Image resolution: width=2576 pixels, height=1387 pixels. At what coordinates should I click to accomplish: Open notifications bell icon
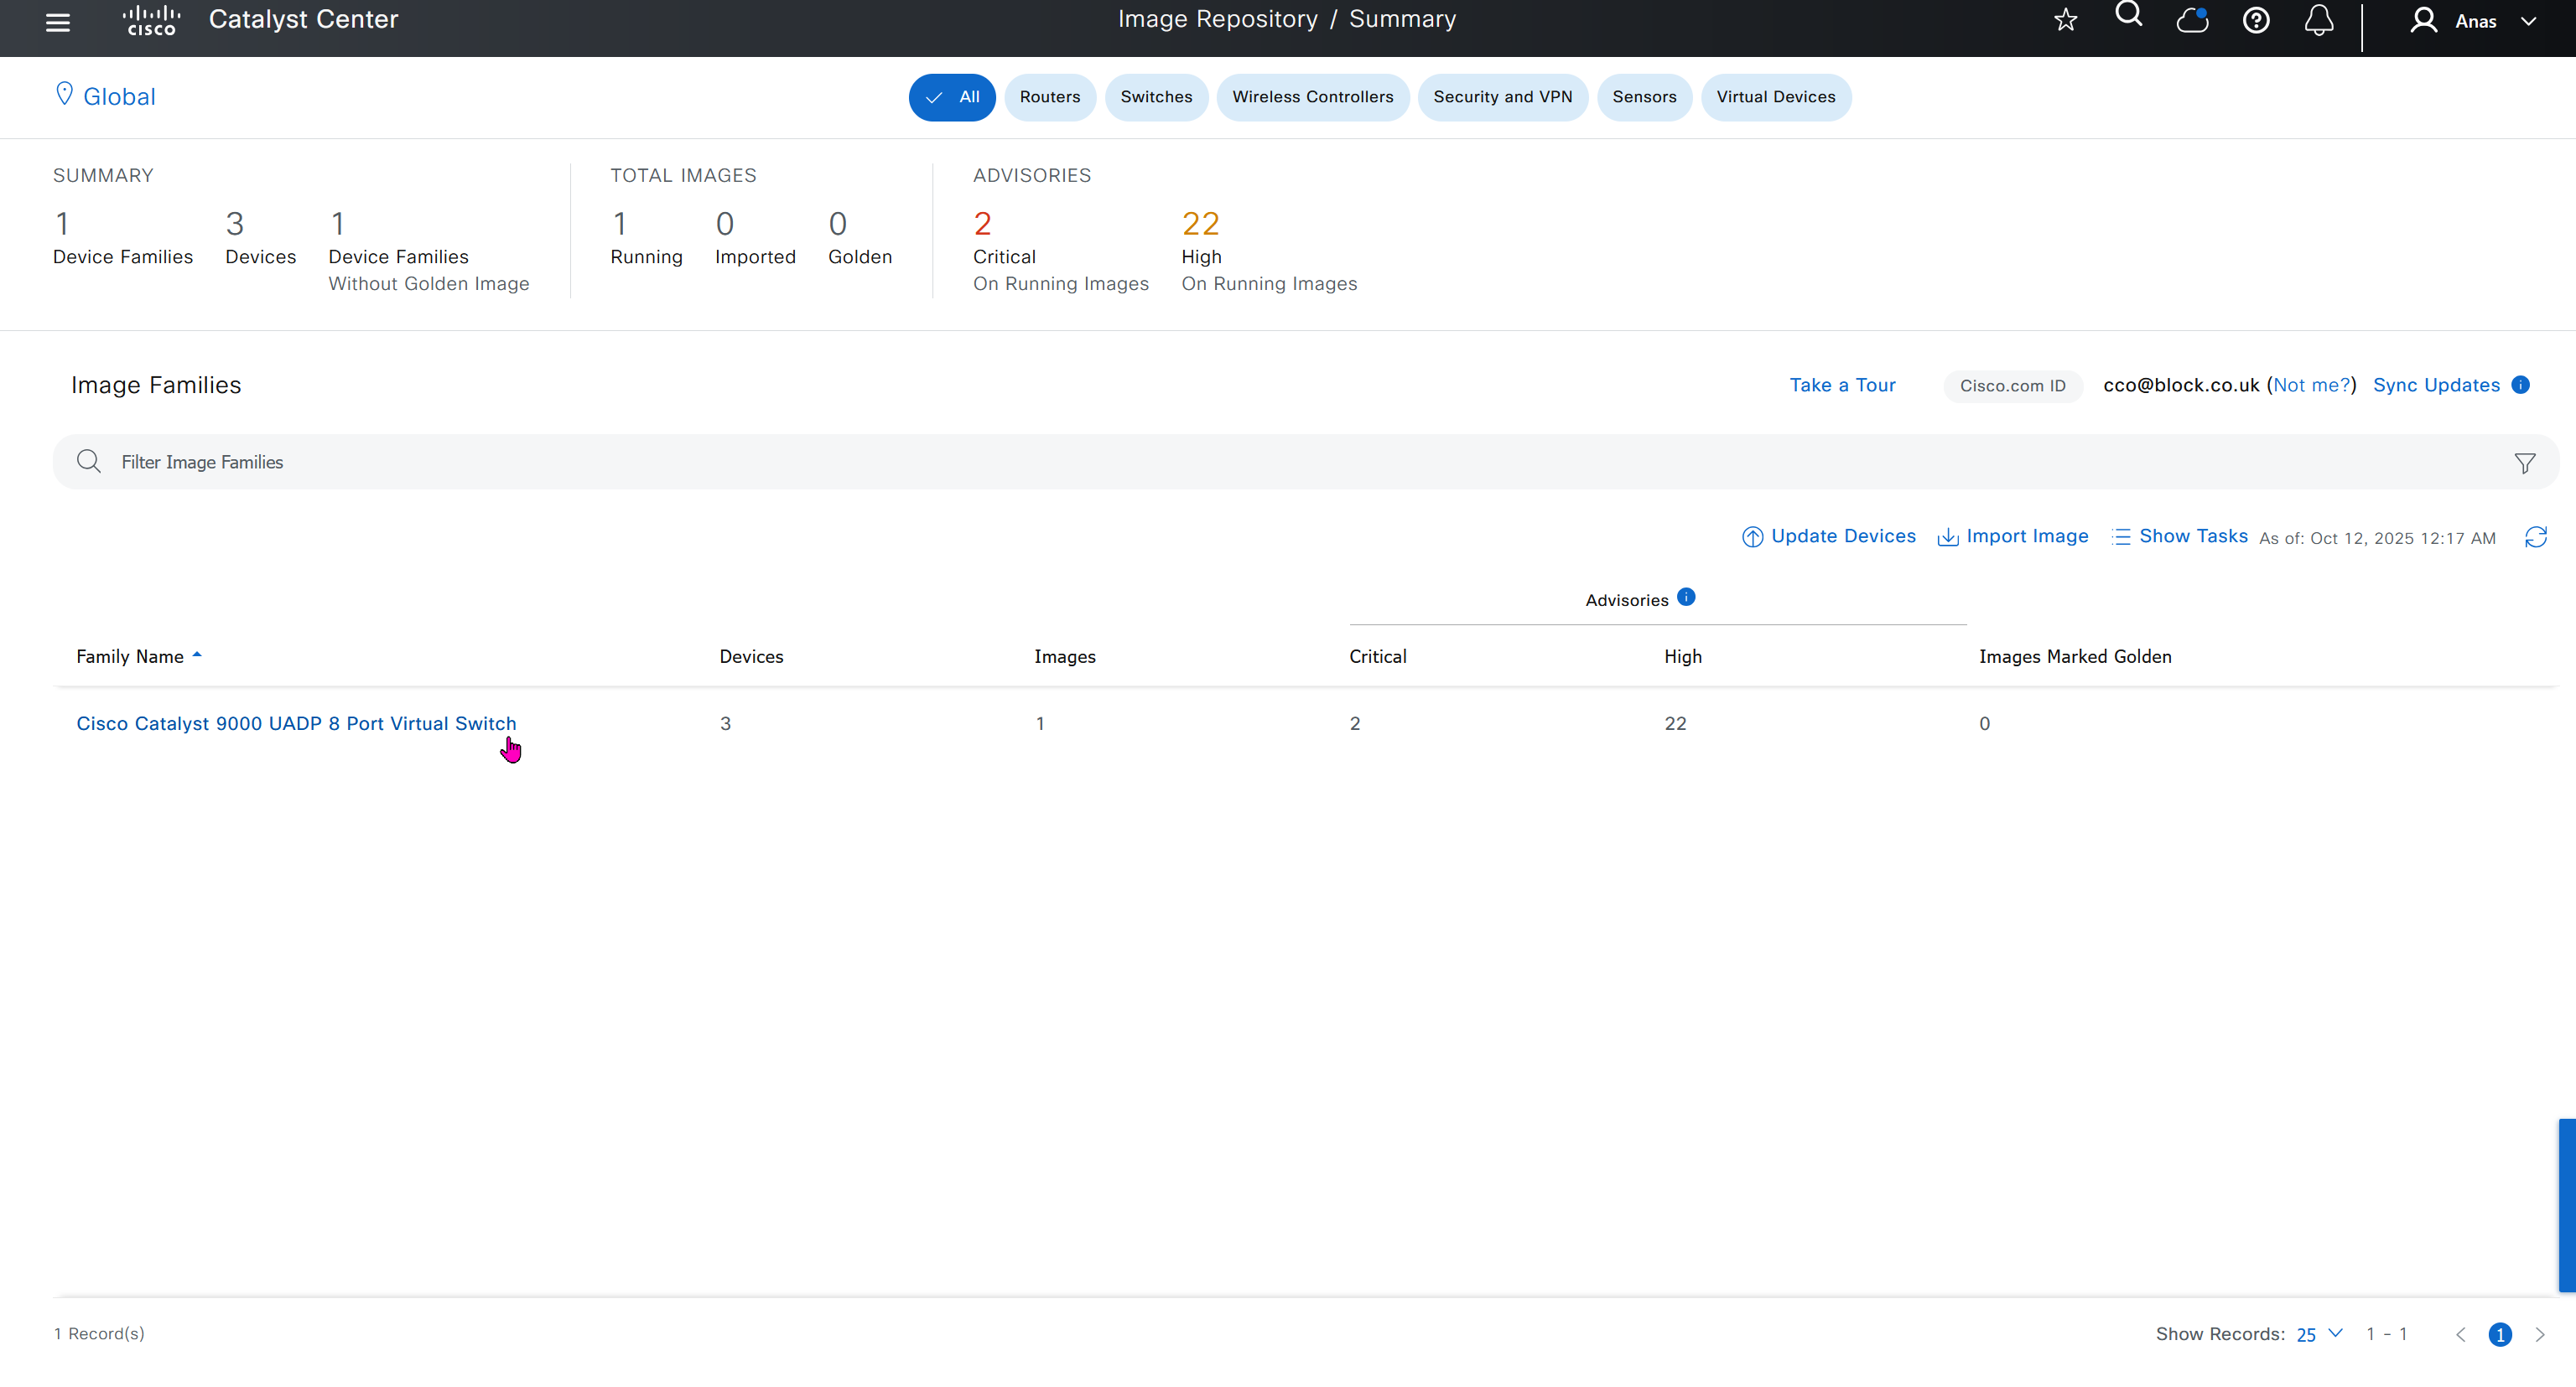click(x=2318, y=20)
